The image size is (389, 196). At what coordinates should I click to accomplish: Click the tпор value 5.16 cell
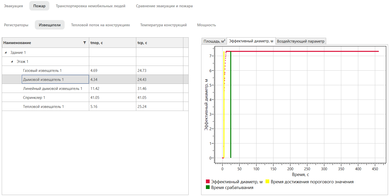click(x=112, y=107)
